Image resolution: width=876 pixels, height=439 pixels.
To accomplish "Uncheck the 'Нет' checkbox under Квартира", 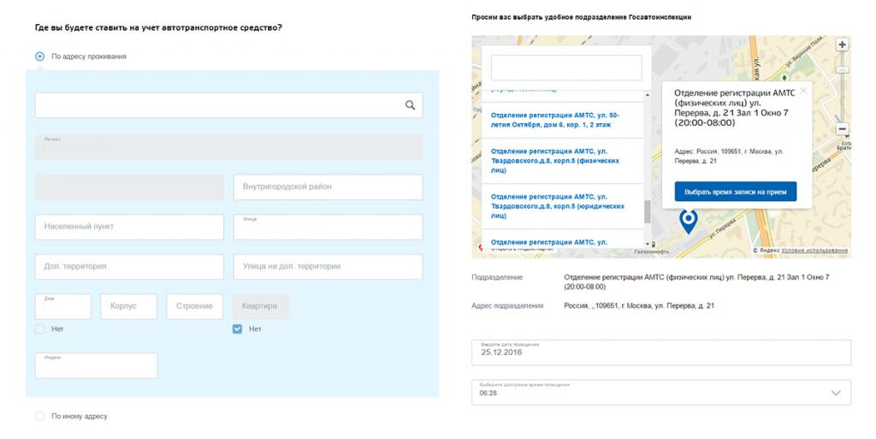I will point(238,329).
